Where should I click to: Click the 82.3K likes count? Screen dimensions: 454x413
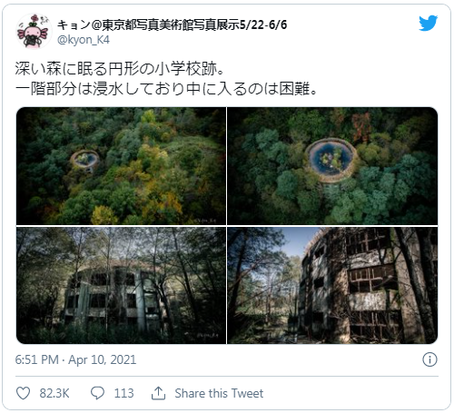54,393
